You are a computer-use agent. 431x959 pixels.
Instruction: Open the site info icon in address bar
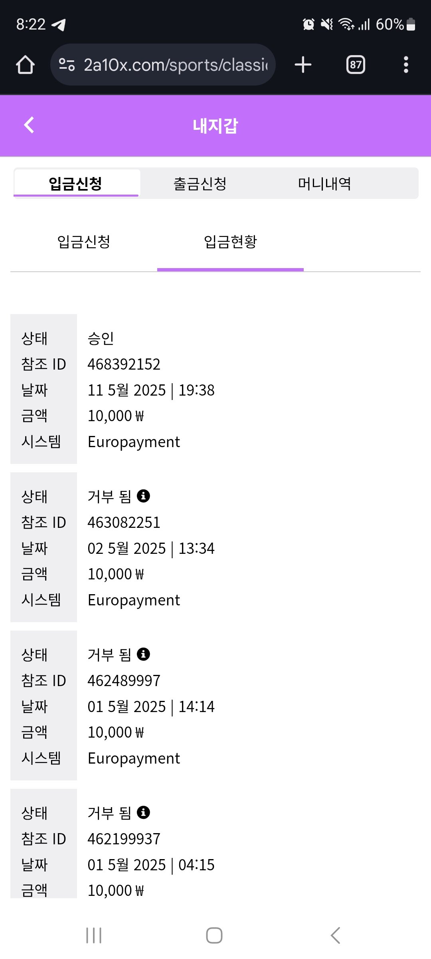(67, 65)
